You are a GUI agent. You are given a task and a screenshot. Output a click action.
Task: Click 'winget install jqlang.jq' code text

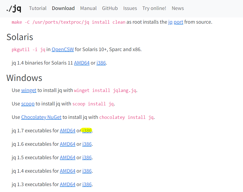pyautogui.click(x=105, y=91)
